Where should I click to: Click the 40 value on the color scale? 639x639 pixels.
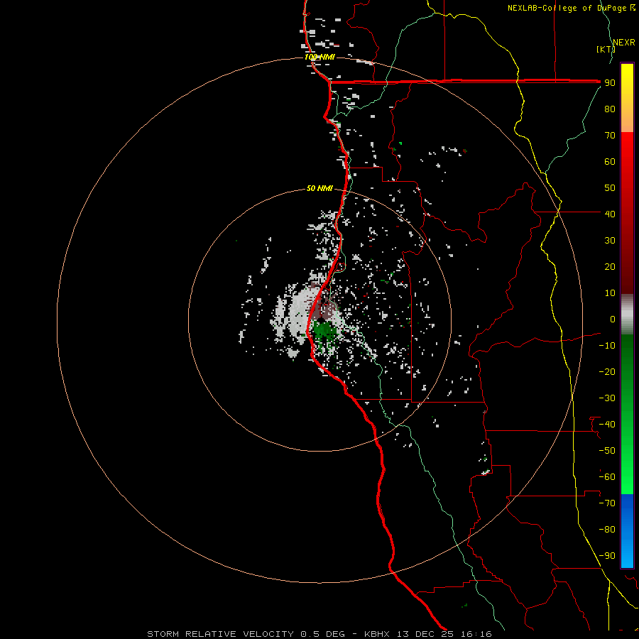coord(610,214)
